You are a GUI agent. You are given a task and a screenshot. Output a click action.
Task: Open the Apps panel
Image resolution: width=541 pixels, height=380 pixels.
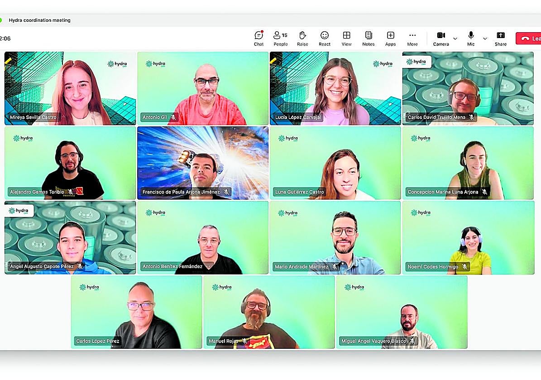click(390, 38)
